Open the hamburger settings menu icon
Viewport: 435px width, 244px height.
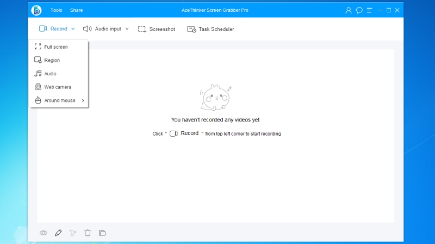(370, 10)
